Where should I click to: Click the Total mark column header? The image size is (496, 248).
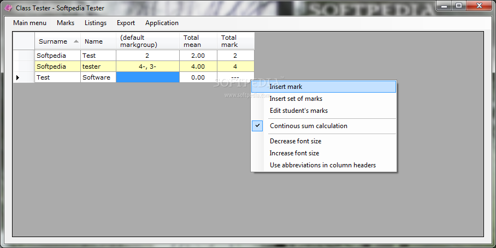coord(235,41)
